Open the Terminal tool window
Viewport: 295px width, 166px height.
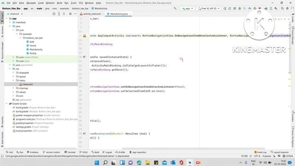pos(70,152)
